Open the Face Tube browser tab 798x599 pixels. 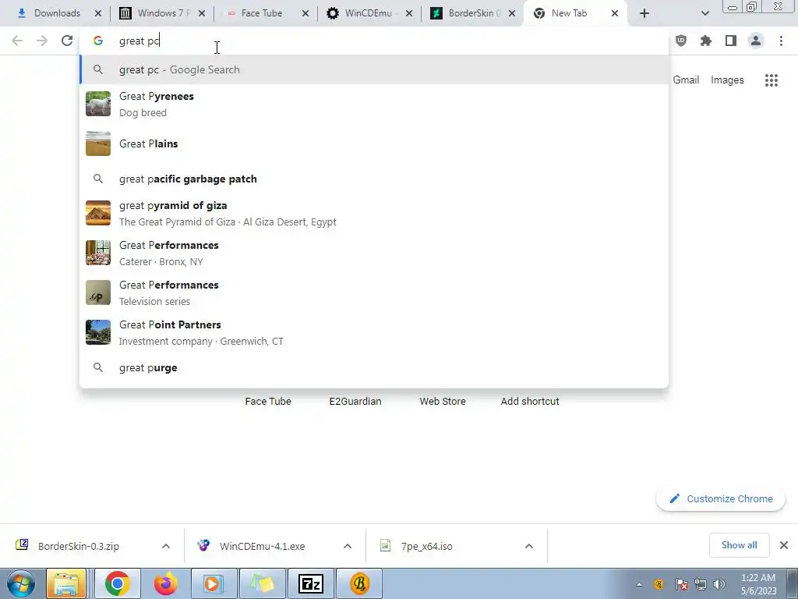coord(261,13)
